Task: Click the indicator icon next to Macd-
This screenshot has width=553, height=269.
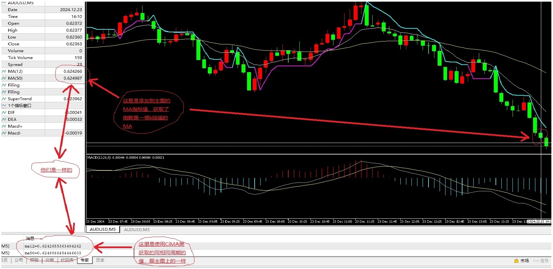Action: (4, 133)
